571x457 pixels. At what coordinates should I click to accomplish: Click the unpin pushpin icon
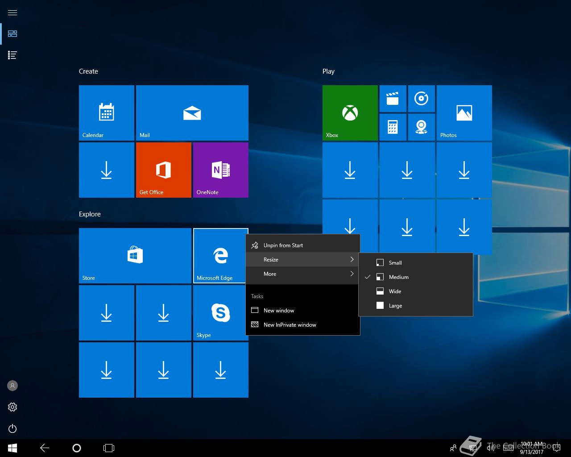click(255, 245)
